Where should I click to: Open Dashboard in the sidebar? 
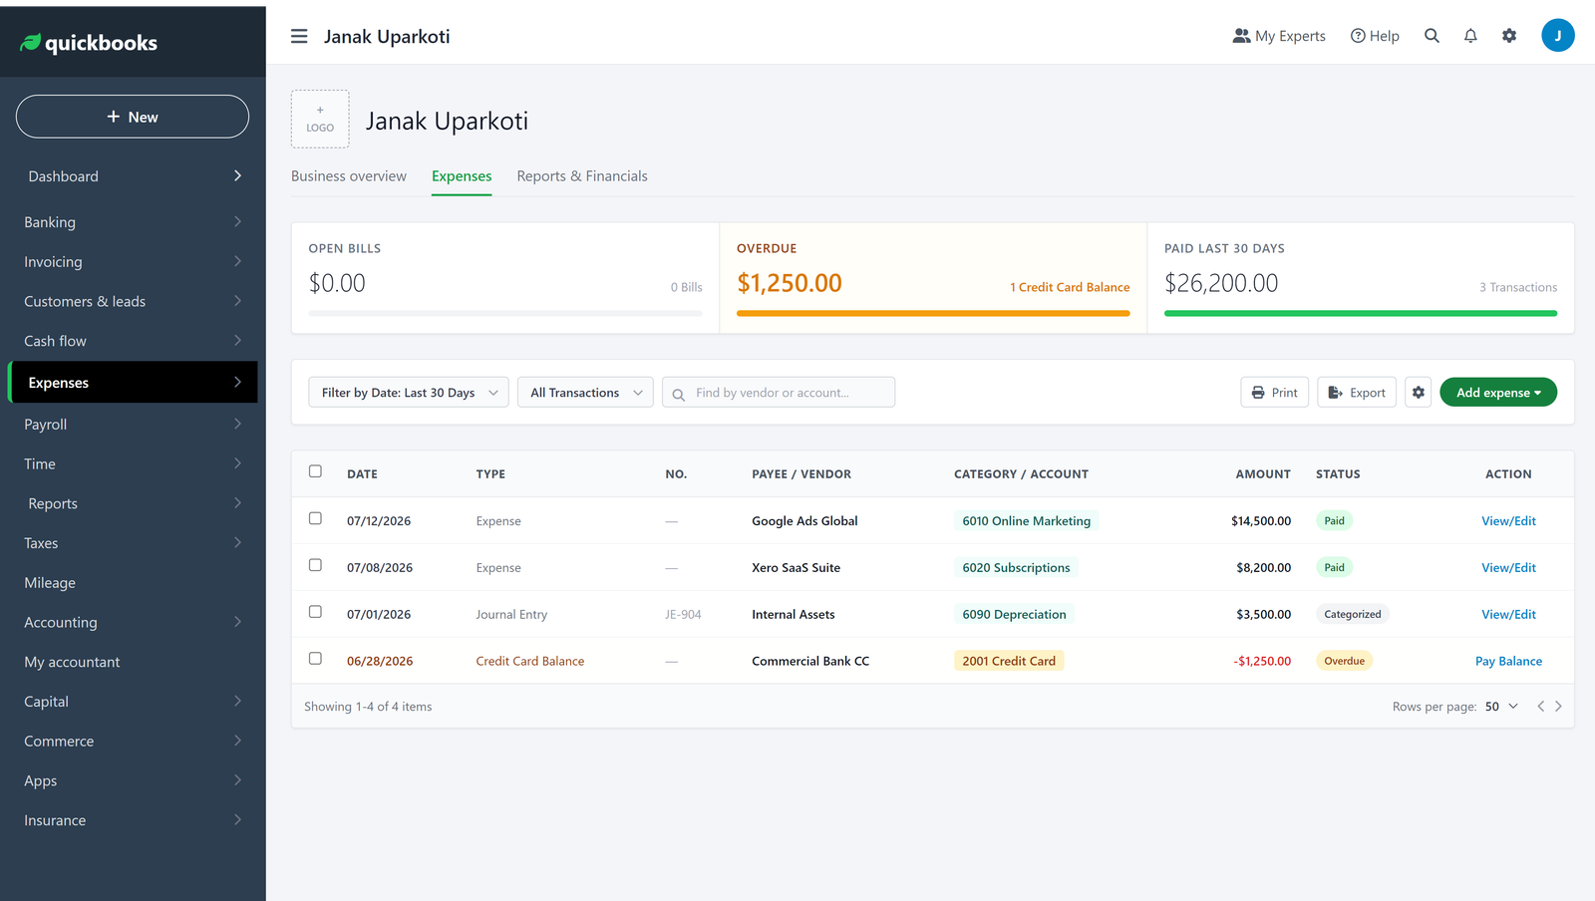tap(133, 176)
